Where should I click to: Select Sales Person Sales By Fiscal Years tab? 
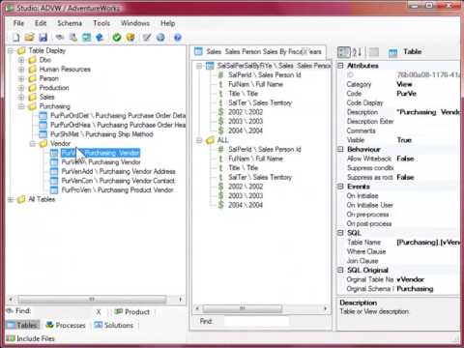coord(258,51)
